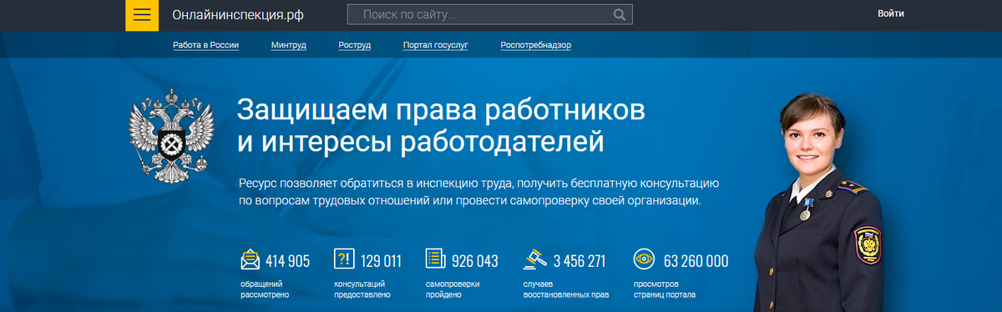Open the Портал госуслуг link
Screen dimensions: 1002x312
coord(435,45)
